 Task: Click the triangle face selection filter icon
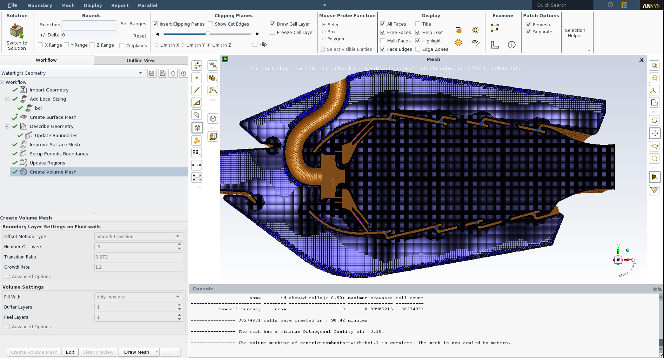197,102
